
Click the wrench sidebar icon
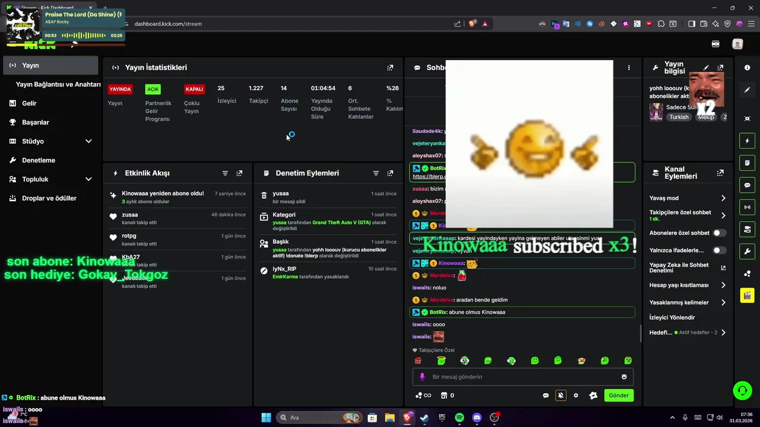[747, 251]
